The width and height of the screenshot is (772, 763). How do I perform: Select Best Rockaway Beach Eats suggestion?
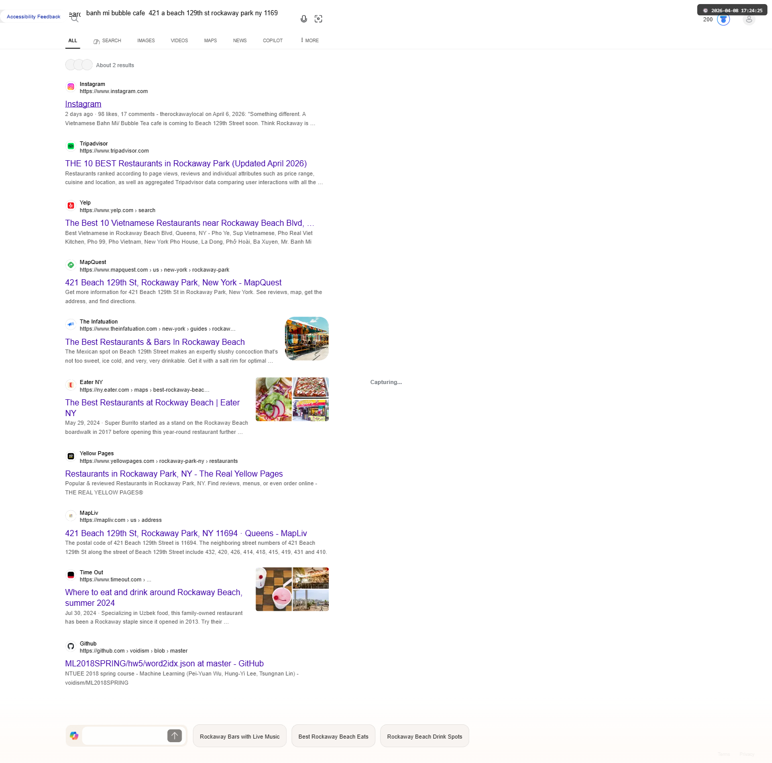[x=333, y=736]
